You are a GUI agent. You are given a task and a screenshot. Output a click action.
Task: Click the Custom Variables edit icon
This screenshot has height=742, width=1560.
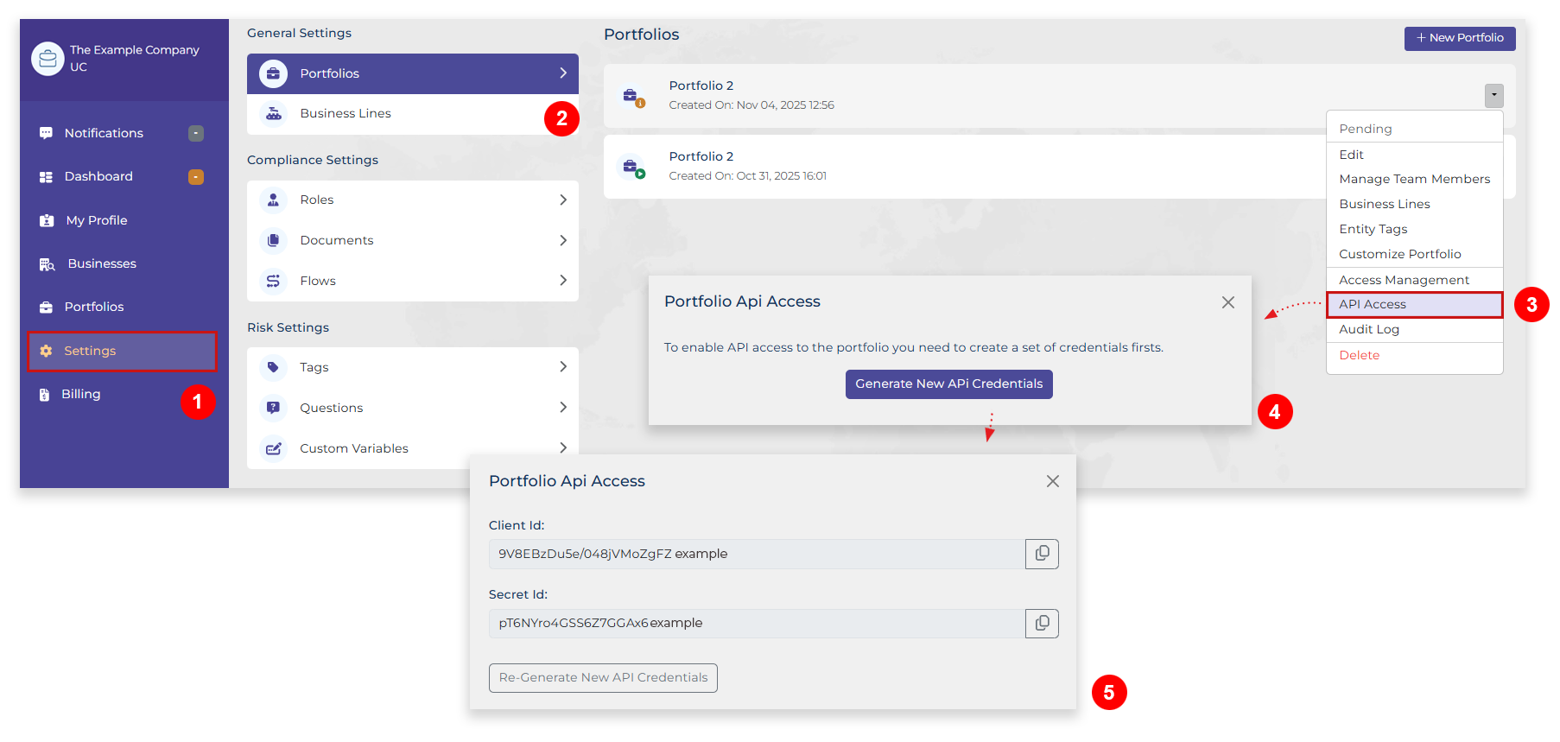pos(273,448)
